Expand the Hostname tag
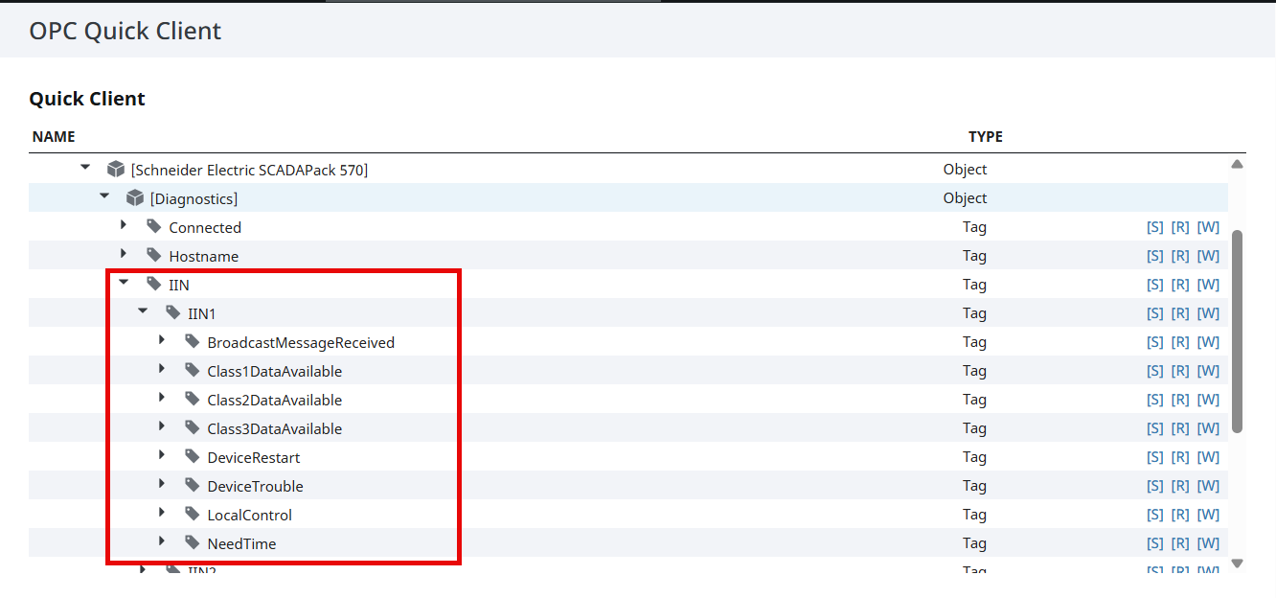This screenshot has width=1276, height=598. (124, 254)
